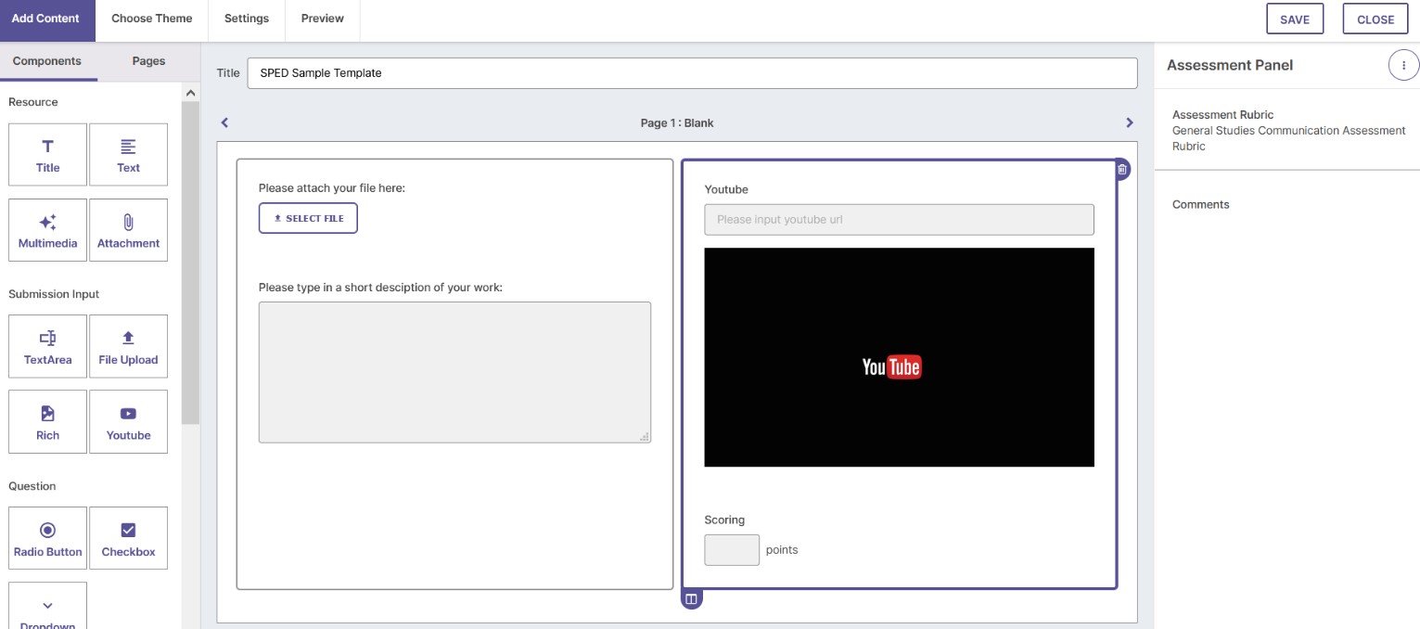1420x629 pixels.
Task: Delete the selected Youtube block
Action: pyautogui.click(x=1121, y=169)
